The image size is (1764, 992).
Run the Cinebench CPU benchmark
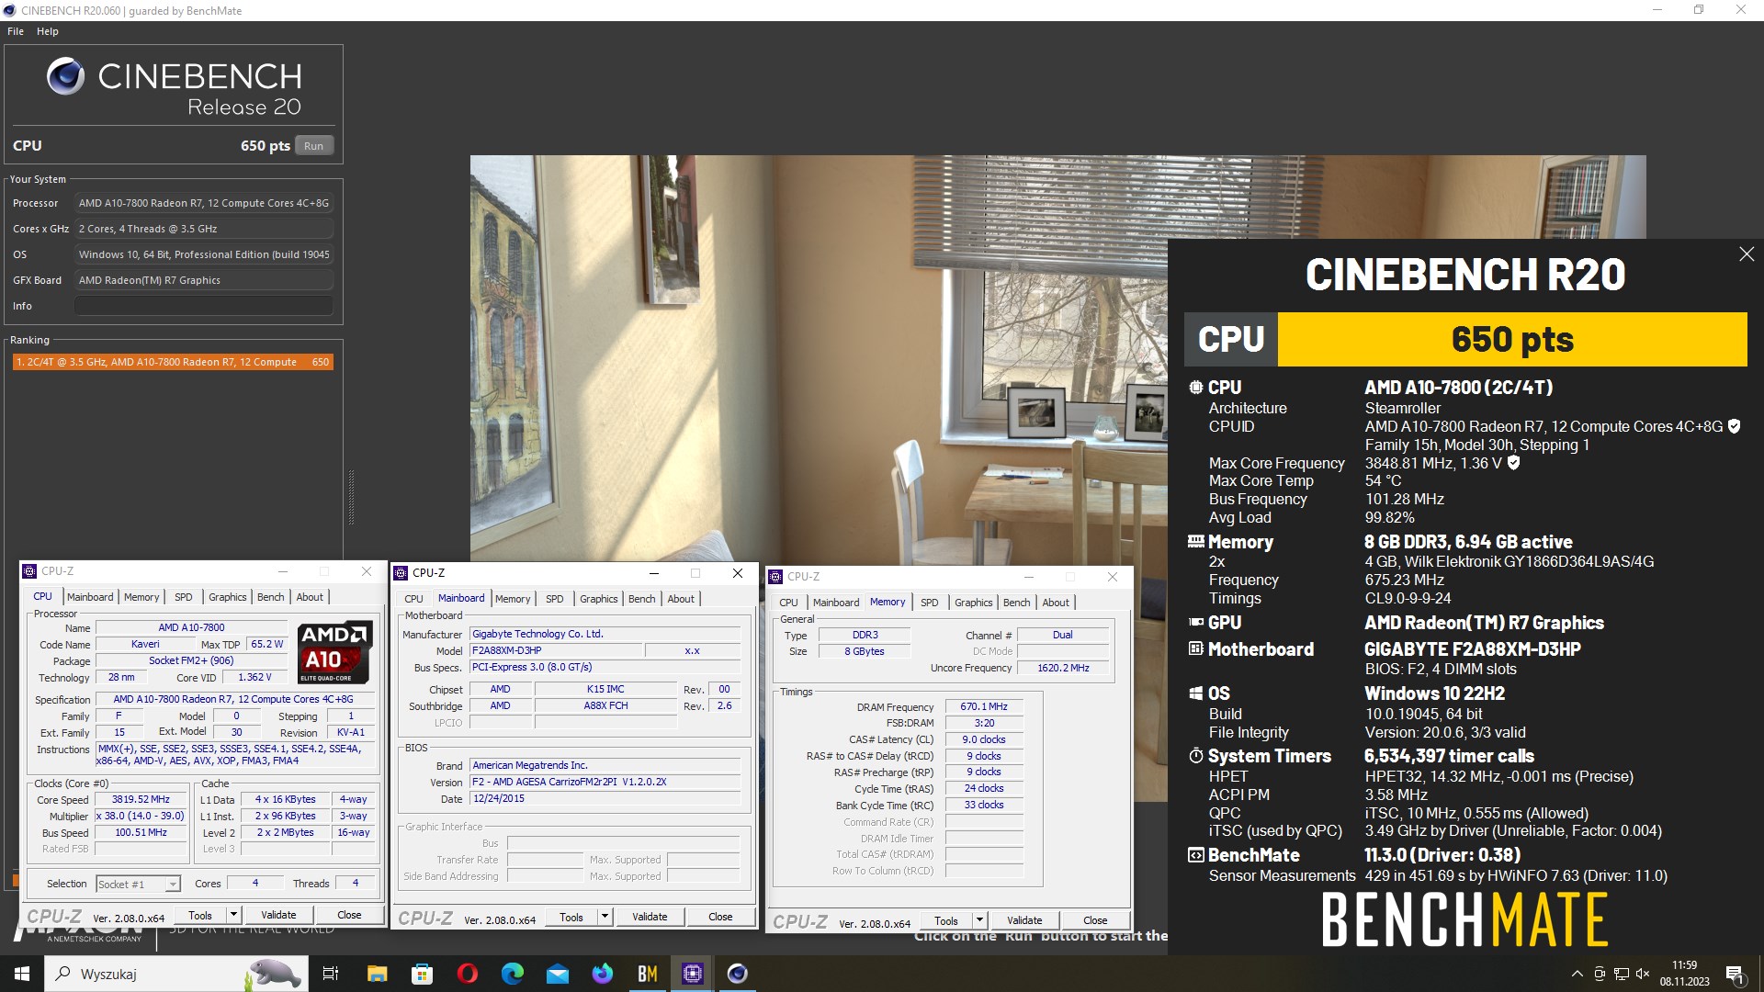[313, 145]
